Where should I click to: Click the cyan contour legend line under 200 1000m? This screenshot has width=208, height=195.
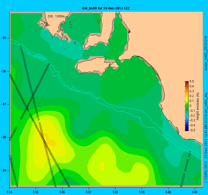click(x=53, y=19)
